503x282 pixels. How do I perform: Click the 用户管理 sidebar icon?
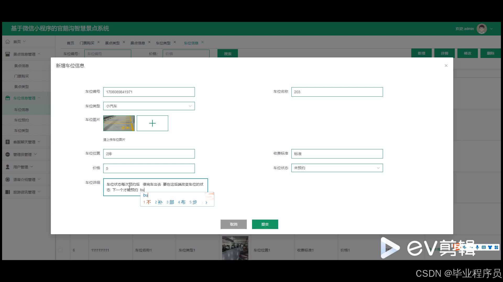(8, 167)
